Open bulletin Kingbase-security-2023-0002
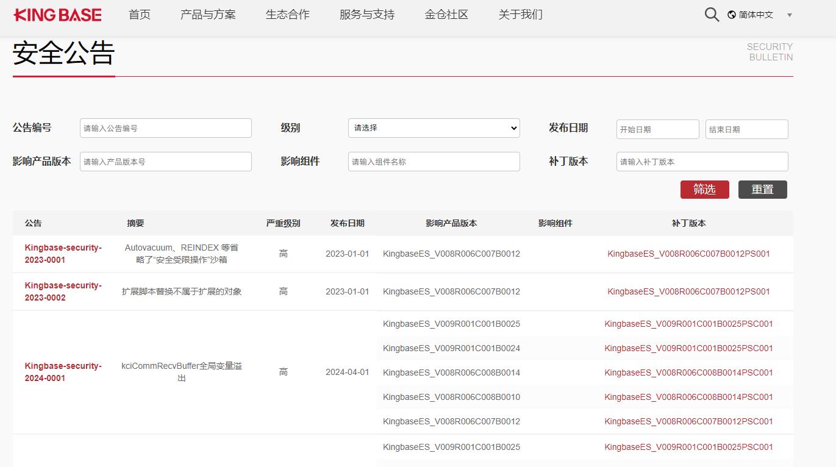836x467 pixels. [63, 291]
